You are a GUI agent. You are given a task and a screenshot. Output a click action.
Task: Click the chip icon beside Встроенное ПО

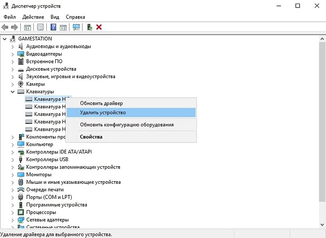click(x=21, y=62)
